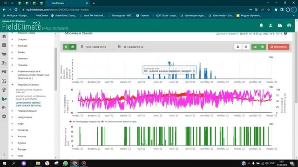Viewport: 298px width, 167px height.
Task: Open the AdminTools bookmark
Action: click(64, 15)
